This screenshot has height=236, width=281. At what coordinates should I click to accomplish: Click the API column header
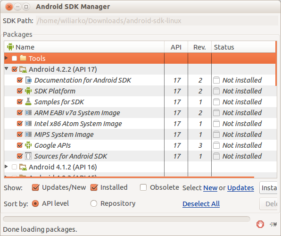tap(176, 47)
